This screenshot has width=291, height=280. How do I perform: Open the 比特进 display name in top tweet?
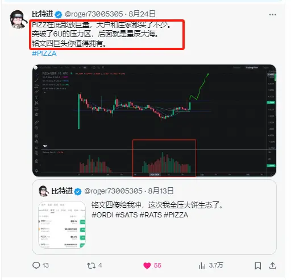tap(43, 14)
